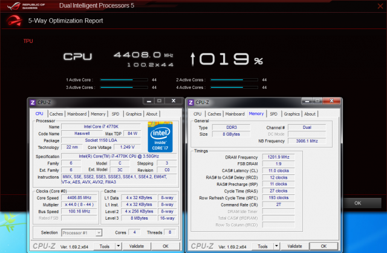387x253 pixels.
Task: Click the 4 Active Cores ratio bar
Action: point(234,88)
